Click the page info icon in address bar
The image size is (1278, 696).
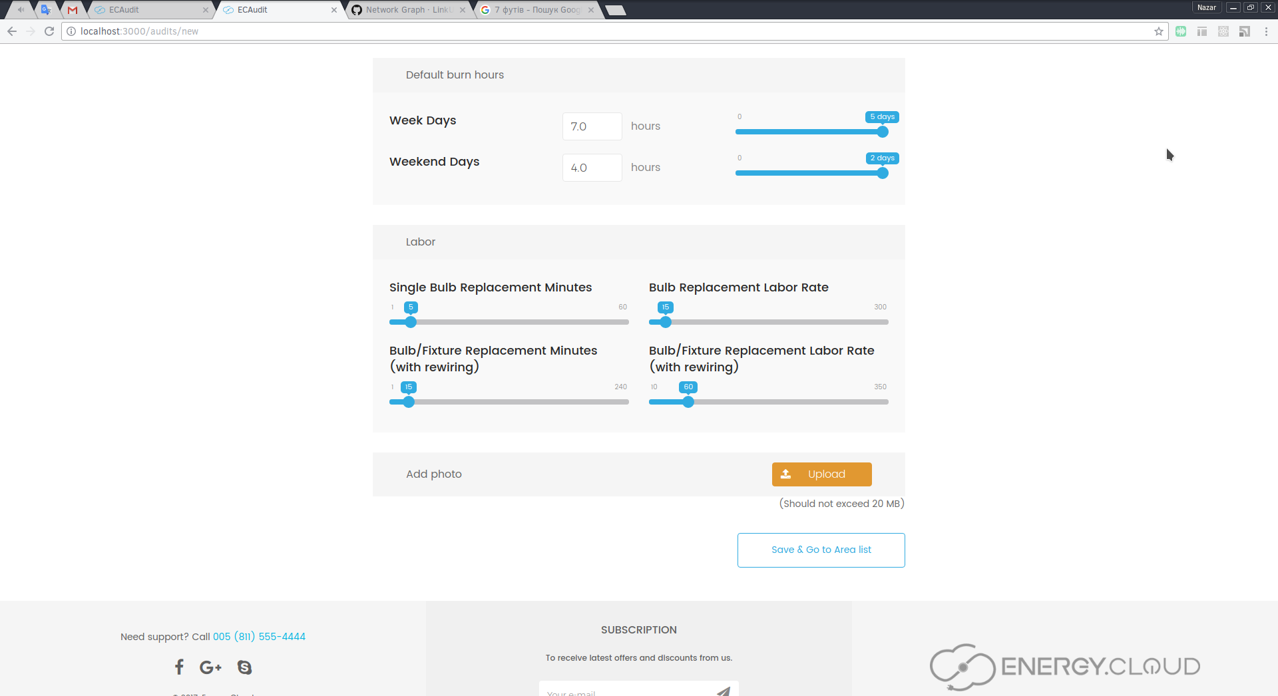pos(71,31)
